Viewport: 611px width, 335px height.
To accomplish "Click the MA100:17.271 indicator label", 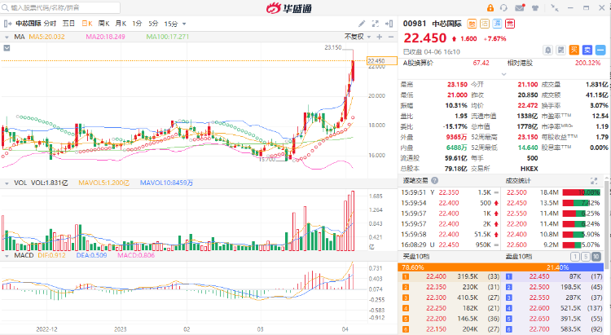I will [x=168, y=37].
